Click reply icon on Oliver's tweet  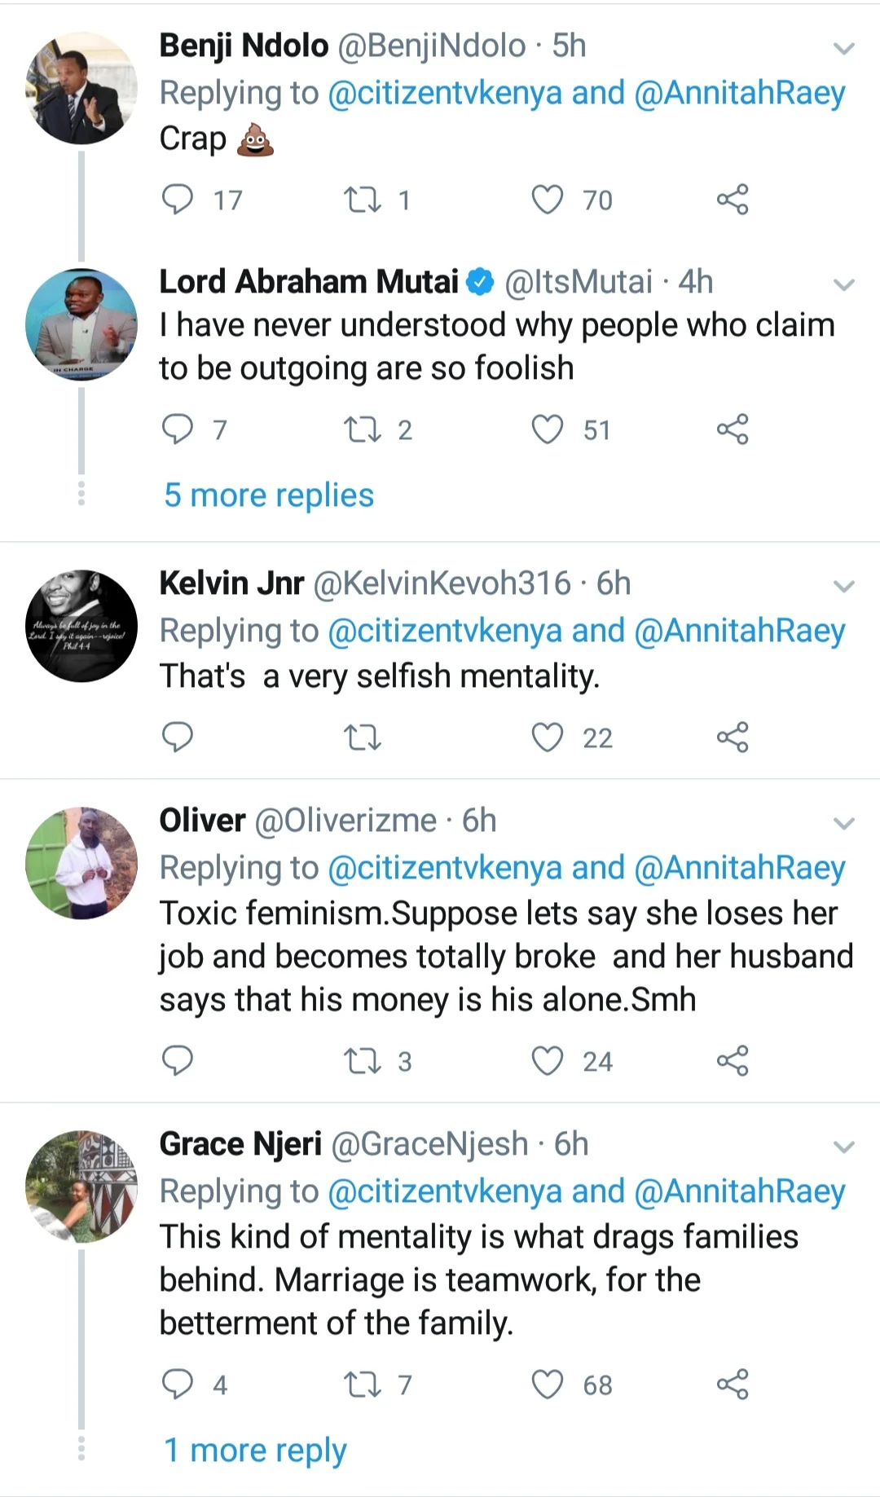(x=178, y=1060)
